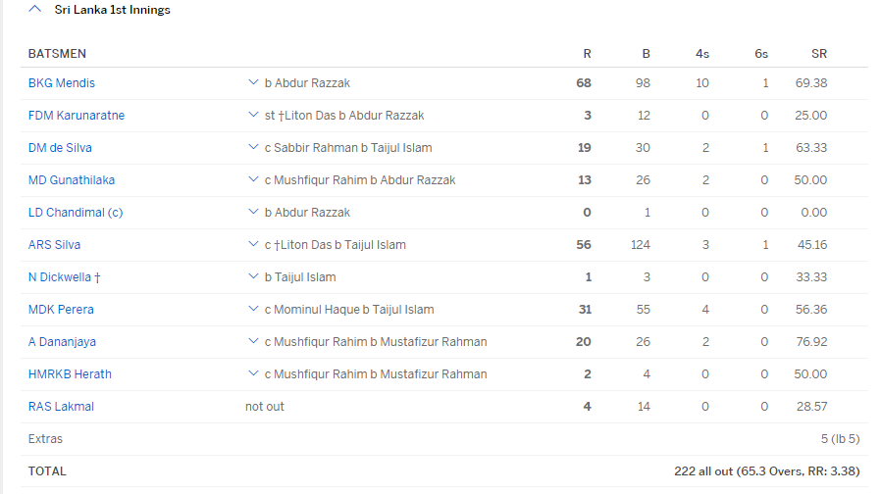This screenshot has width=881, height=494.
Task: Expand DM de Silva's dismissal chevron
Action: click(x=253, y=148)
